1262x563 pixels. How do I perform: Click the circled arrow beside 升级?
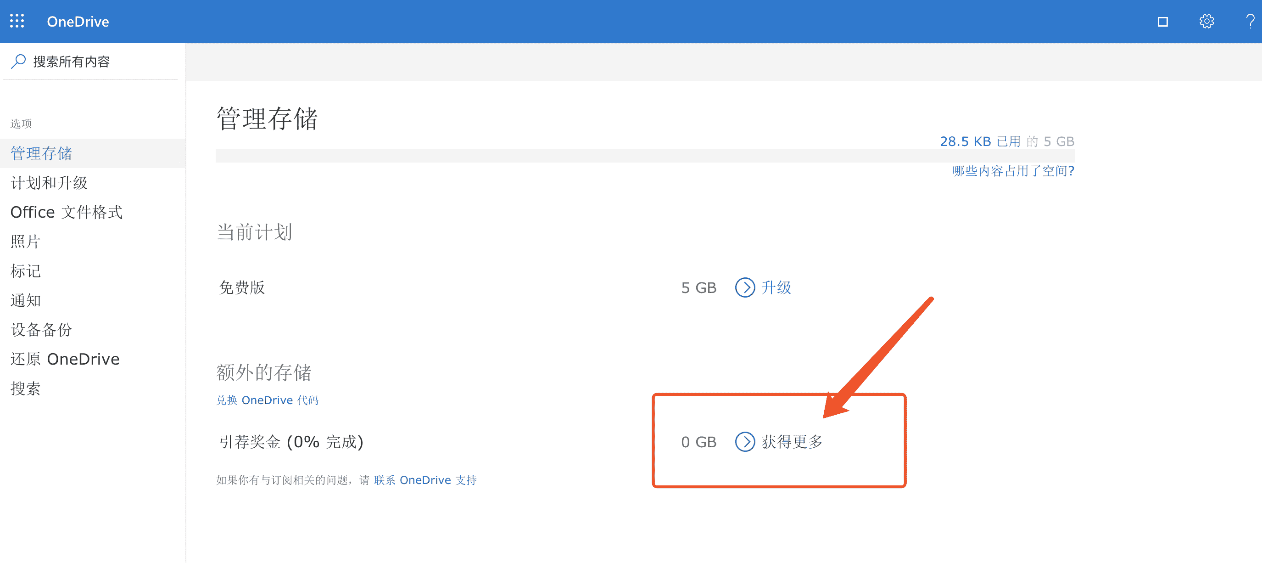[745, 287]
